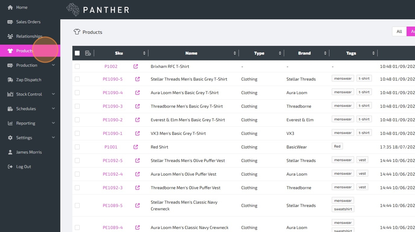Open SKU link P1002
The image size is (415, 232).
[x=111, y=66]
